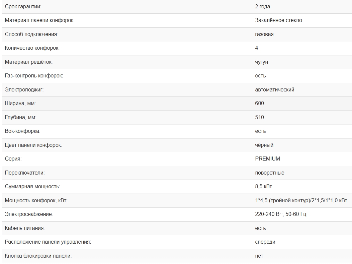
Task: Click the "Срок гарантии:" label
Action: [23, 7]
